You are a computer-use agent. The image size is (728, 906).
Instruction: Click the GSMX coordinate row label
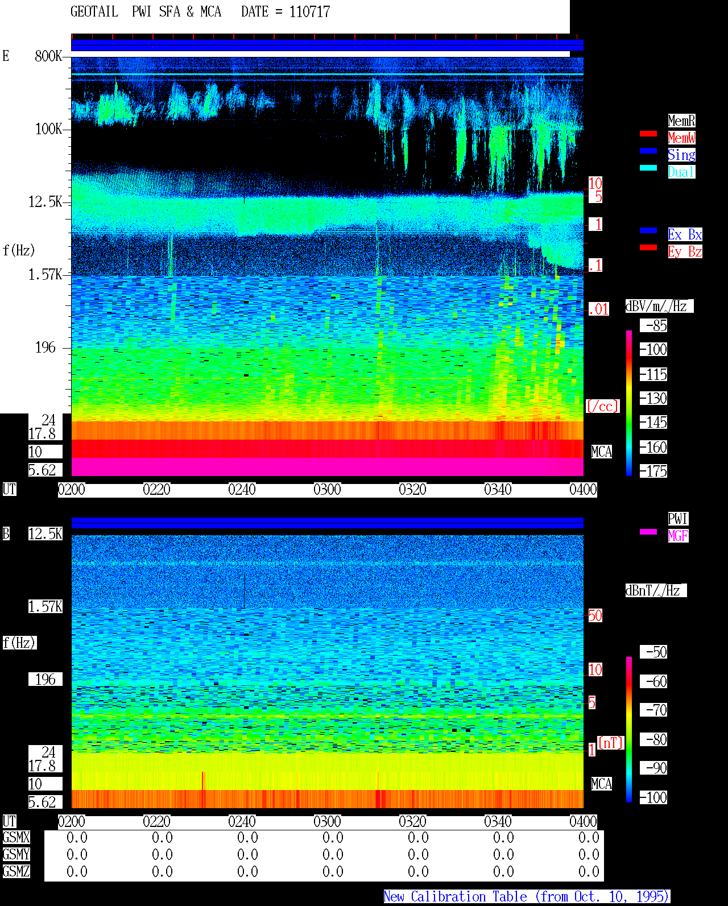tap(16, 838)
